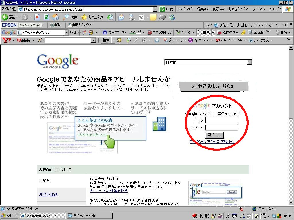Click the Yahoo toolbar search (検索) button
Screen dimensions: 294x220
(106, 40)
